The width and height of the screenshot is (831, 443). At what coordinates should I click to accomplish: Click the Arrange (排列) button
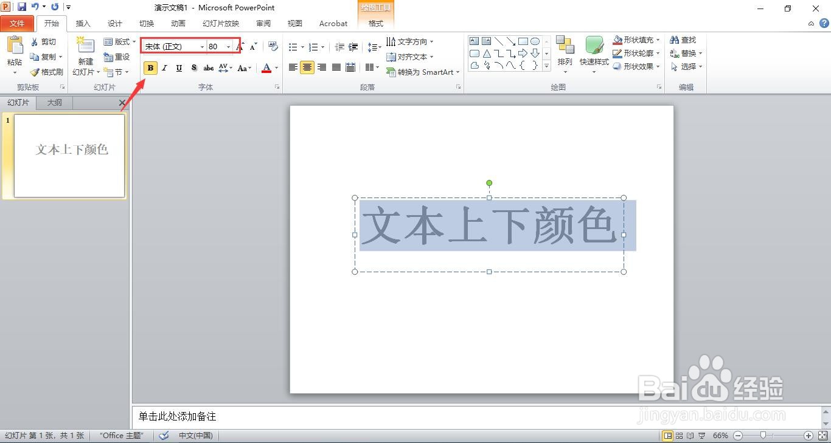click(565, 54)
